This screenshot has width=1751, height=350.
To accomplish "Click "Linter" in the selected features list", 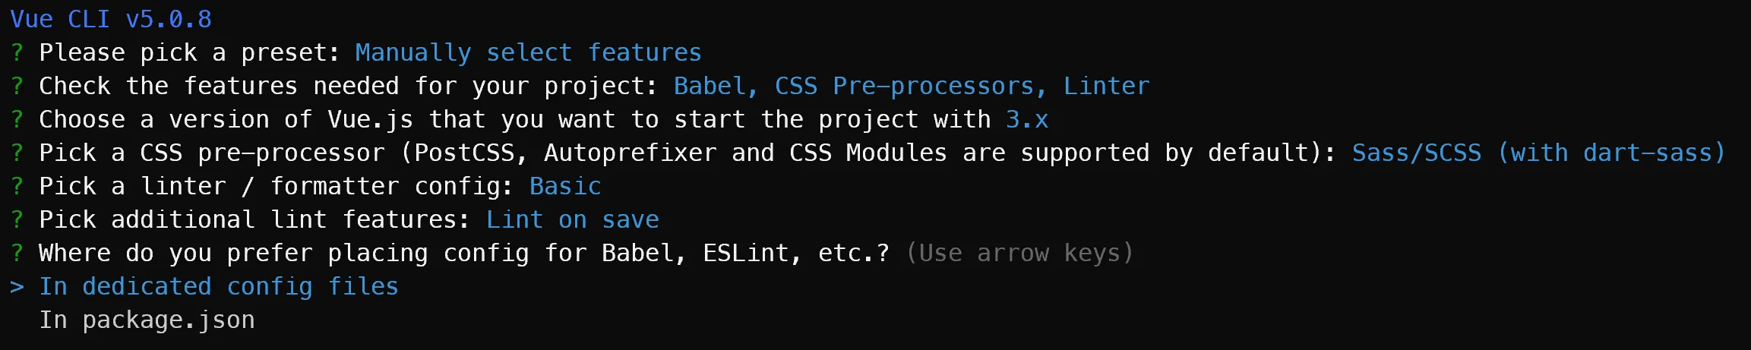I will [x=1106, y=87].
